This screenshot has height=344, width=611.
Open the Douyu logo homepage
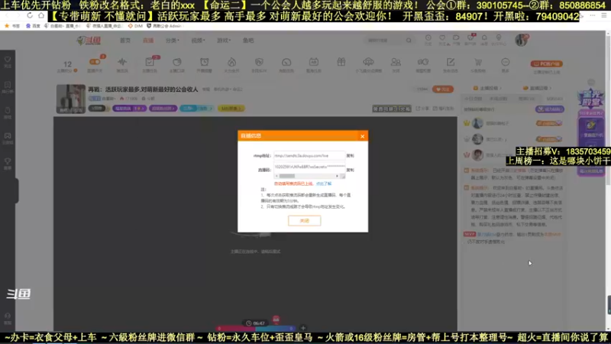click(x=89, y=41)
